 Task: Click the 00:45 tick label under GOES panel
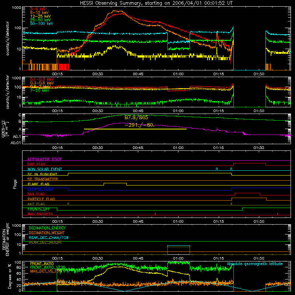(138, 148)
